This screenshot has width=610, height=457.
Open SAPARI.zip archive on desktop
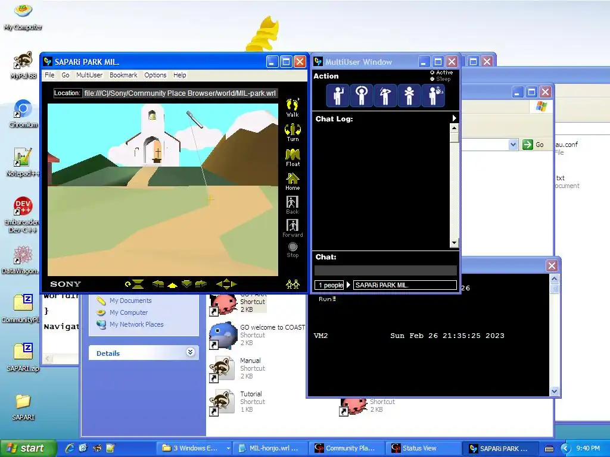click(23, 357)
